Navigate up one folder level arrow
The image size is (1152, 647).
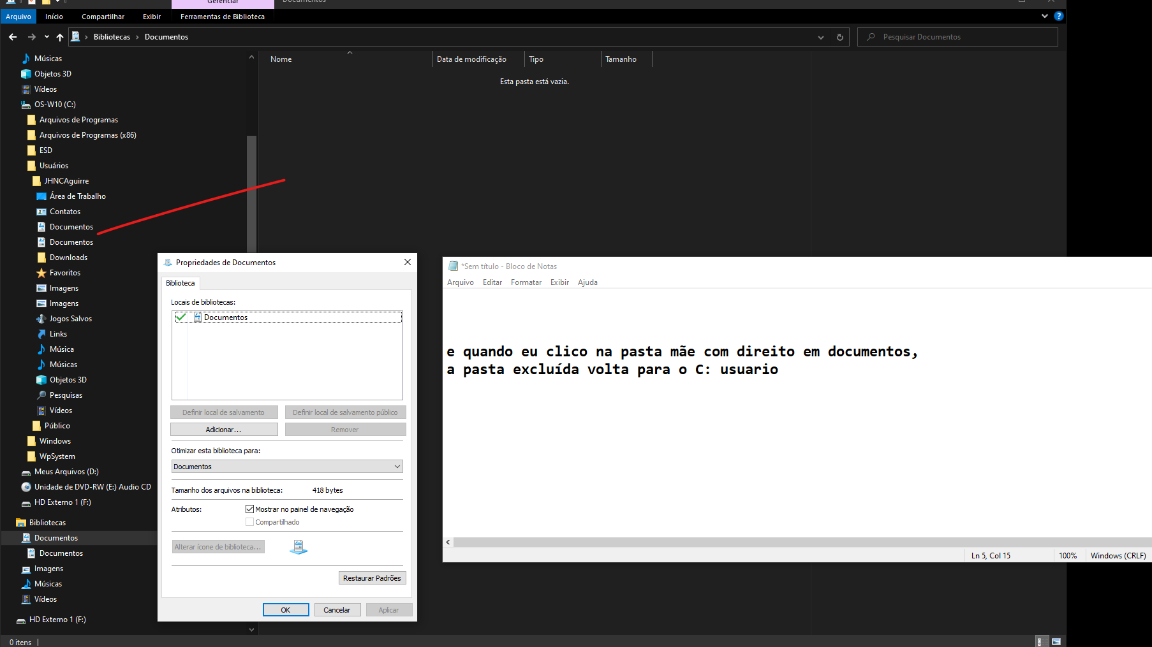tap(60, 37)
